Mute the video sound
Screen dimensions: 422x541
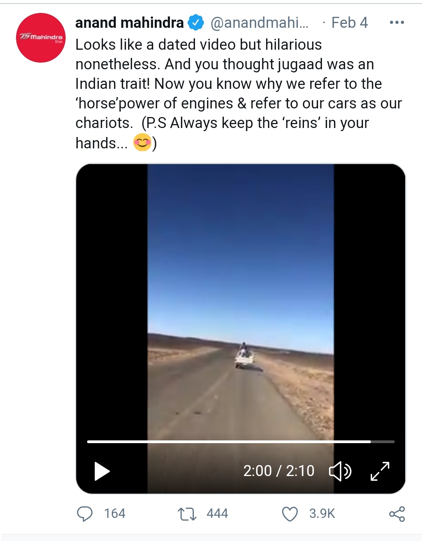click(x=340, y=471)
